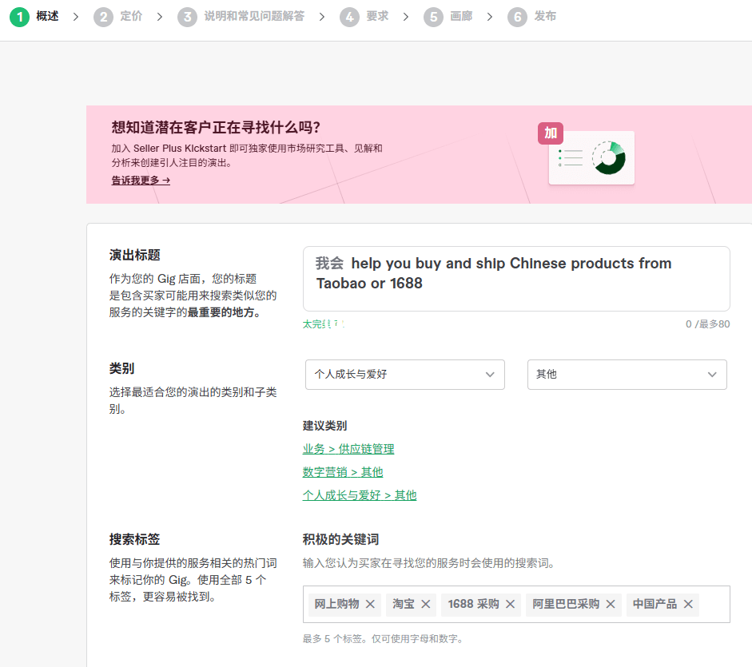The width and height of the screenshot is (752, 667).
Task: Open the 其他 subcategory dropdown
Action: coord(627,375)
